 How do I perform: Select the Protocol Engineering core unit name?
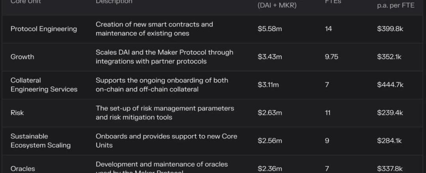(44, 29)
